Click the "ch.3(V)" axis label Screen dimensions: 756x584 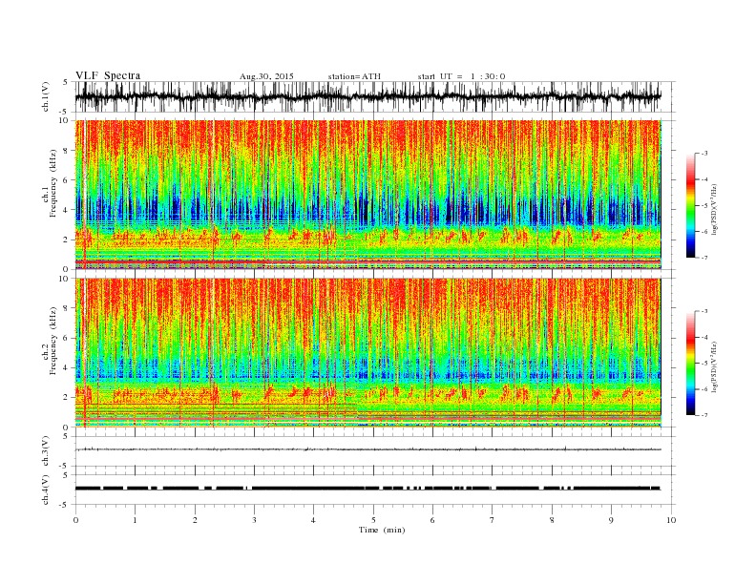pos(46,451)
